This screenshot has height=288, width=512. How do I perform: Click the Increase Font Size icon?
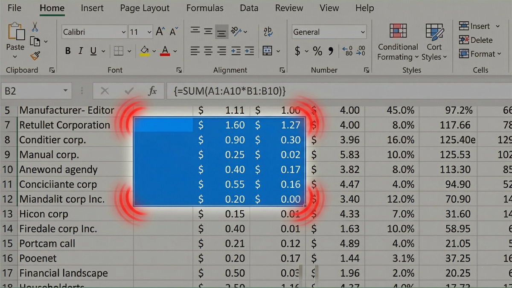pyautogui.click(x=160, y=32)
